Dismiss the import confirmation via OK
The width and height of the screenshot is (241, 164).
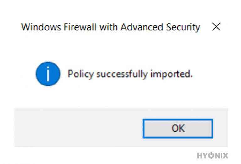pyautogui.click(x=178, y=128)
